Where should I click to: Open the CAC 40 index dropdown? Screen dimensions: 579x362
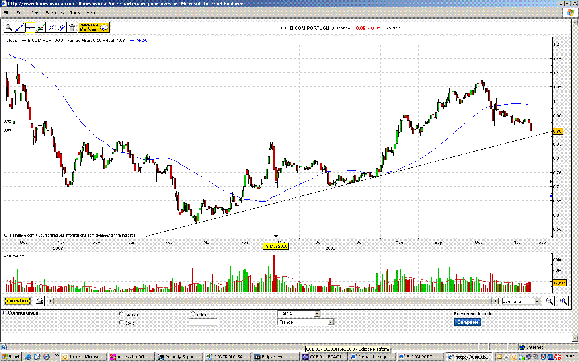pyautogui.click(x=299, y=313)
